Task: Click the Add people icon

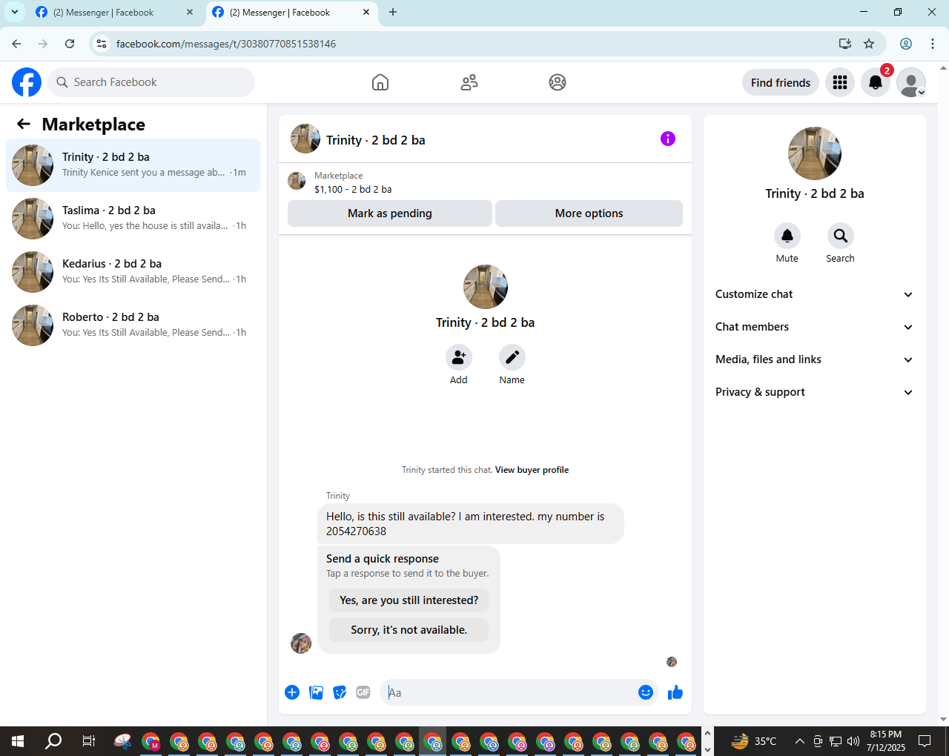Action: pyautogui.click(x=459, y=357)
